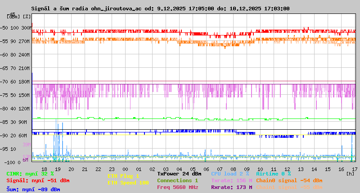Click the 'Rxrate: 173 M' legend label
This screenshot has height=193, width=360.
point(232,187)
